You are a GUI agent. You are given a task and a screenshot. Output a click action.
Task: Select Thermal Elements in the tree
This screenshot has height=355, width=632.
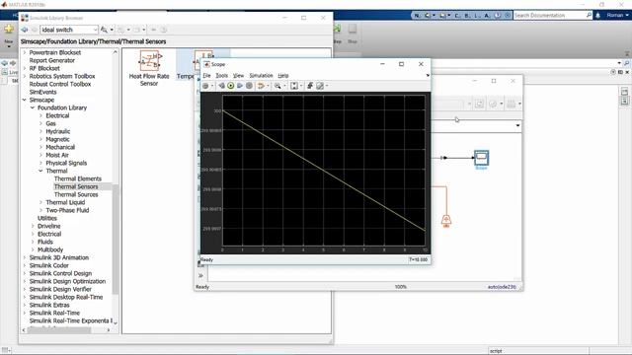tap(78, 178)
